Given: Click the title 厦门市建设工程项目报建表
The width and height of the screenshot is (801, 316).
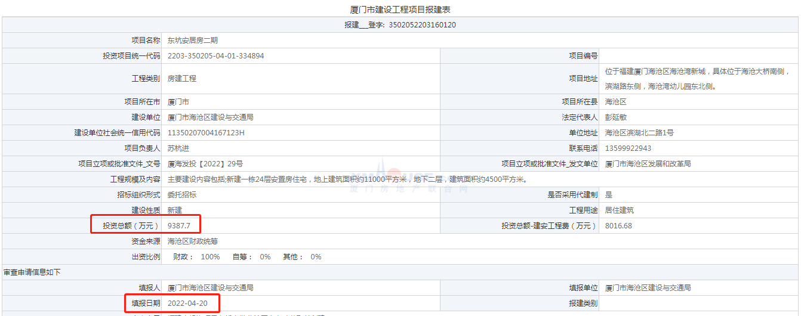Looking at the screenshot, I should pos(400,10).
